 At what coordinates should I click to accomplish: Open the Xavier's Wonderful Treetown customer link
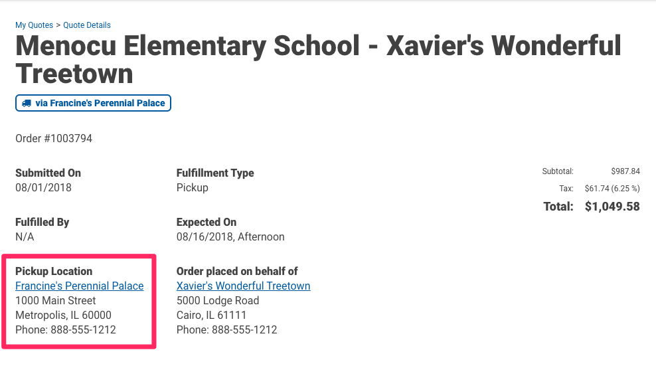coord(244,286)
